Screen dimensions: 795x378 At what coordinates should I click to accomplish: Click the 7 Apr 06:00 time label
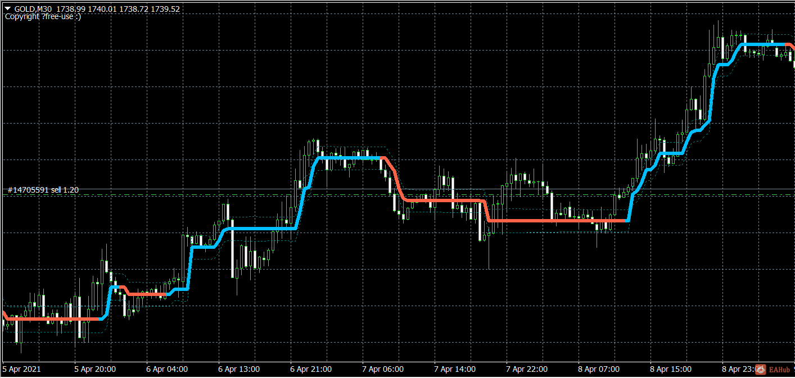pos(383,369)
